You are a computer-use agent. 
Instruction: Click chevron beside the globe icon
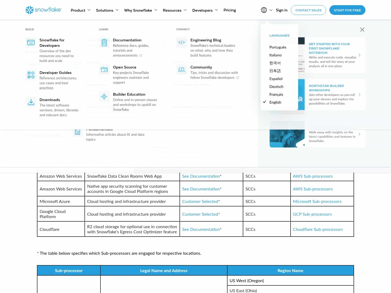[x=271, y=10]
